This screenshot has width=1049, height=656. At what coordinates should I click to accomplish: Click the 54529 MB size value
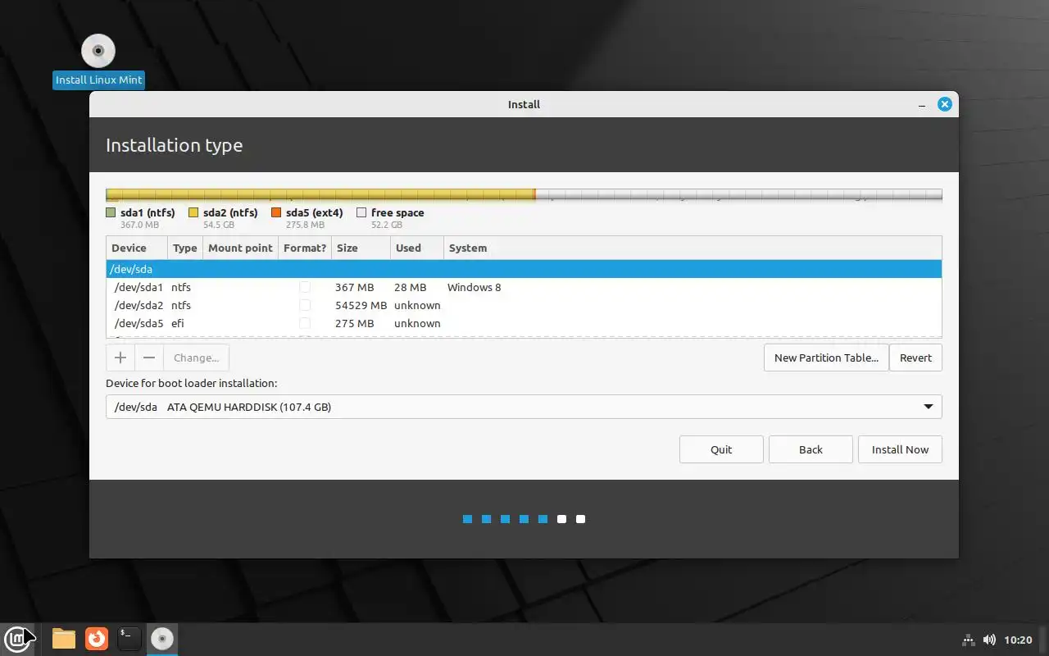tap(361, 305)
